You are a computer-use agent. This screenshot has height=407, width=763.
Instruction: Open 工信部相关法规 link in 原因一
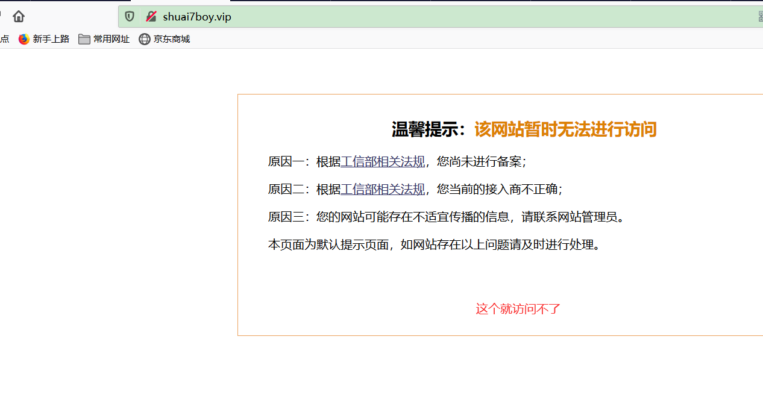(x=383, y=161)
